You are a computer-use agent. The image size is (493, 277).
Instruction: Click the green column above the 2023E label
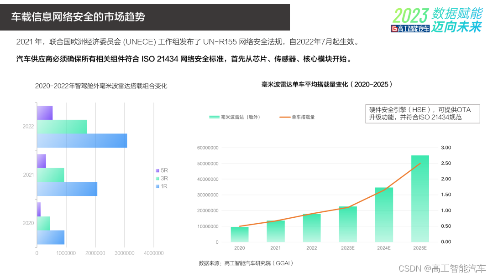348,224
